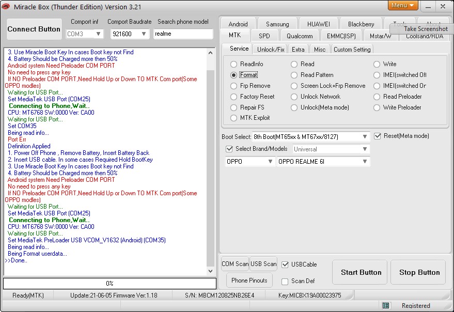
Task: Open the OPPO brand dropdown
Action: (270, 162)
